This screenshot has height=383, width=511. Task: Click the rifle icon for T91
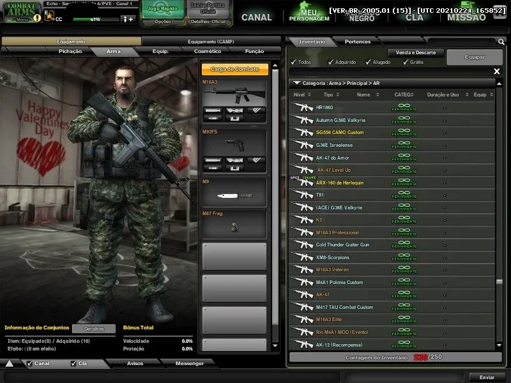tap(302, 195)
